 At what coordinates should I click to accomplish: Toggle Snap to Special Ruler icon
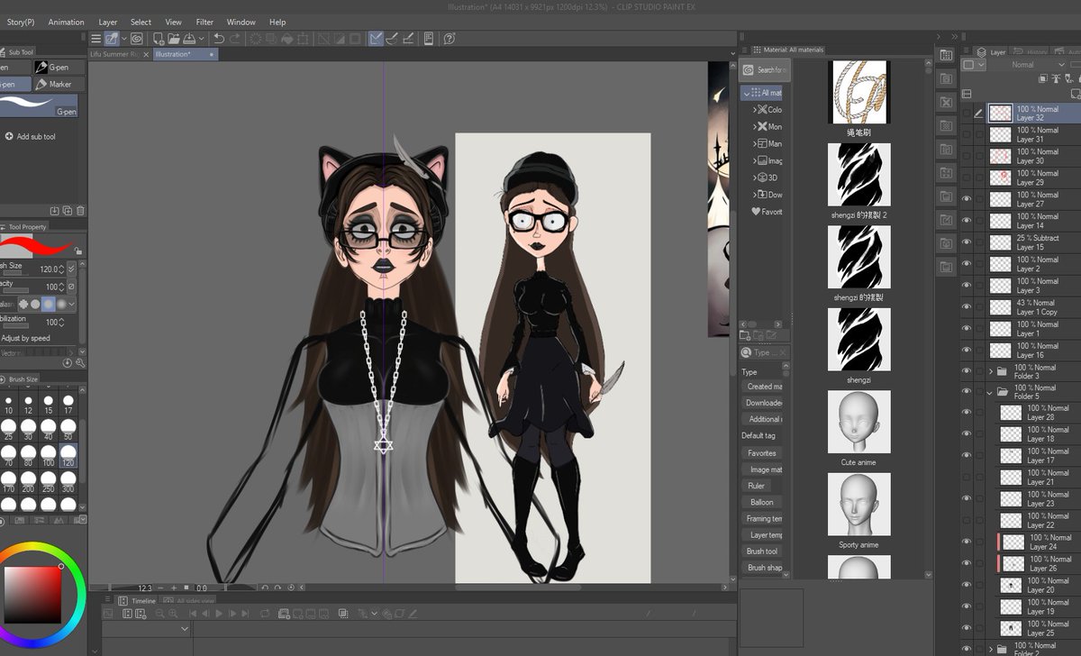(392, 39)
